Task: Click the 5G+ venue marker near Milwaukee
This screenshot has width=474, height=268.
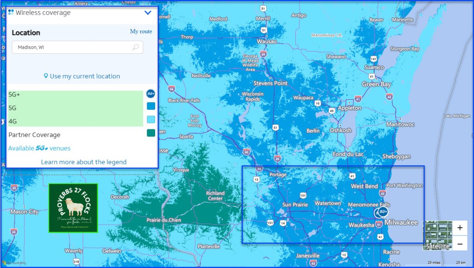Action: [382, 212]
